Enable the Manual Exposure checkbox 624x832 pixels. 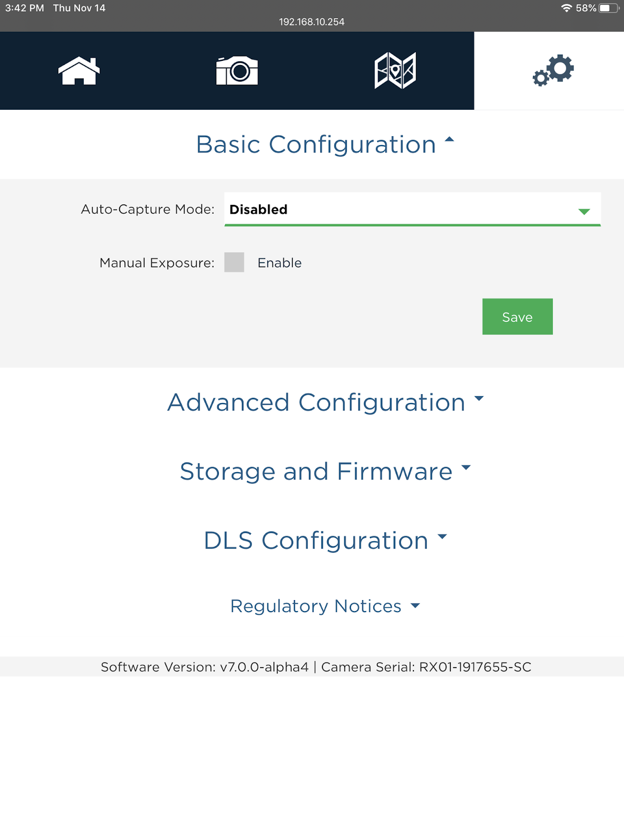click(234, 262)
